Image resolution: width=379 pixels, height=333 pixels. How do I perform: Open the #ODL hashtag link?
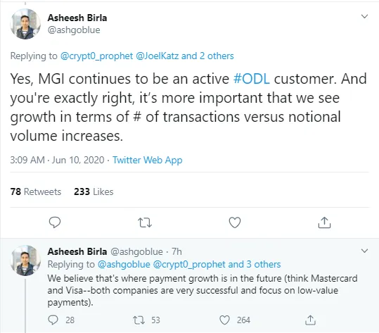click(x=252, y=79)
